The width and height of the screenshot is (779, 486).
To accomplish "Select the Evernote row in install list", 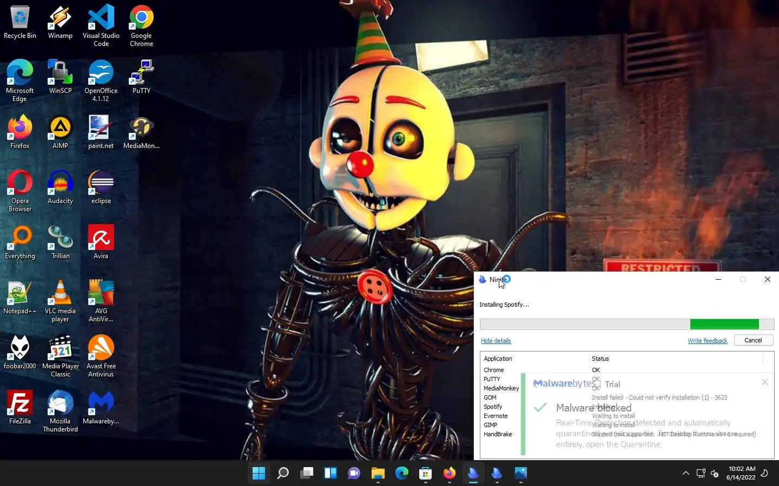I will click(x=627, y=416).
